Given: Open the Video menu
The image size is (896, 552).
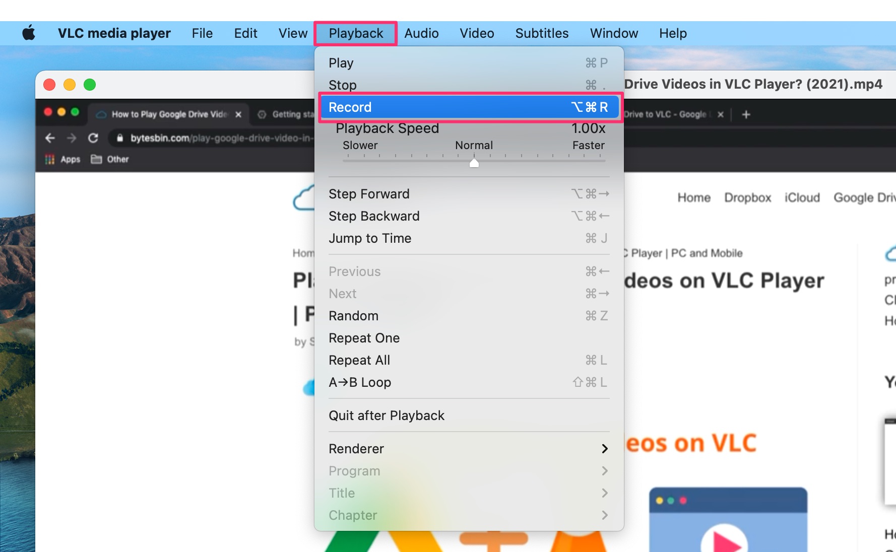Looking at the screenshot, I should point(477,33).
